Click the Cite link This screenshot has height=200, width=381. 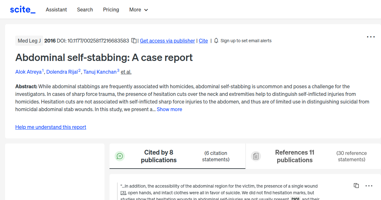(x=203, y=41)
